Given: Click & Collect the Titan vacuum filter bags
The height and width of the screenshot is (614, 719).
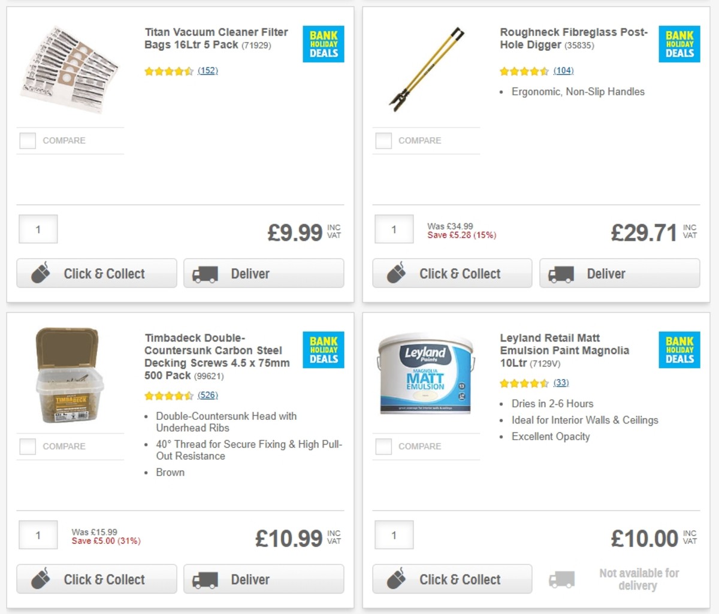Looking at the screenshot, I should (x=96, y=273).
